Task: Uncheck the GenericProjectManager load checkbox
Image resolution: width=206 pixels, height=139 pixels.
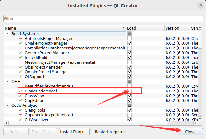Action: tap(130, 53)
